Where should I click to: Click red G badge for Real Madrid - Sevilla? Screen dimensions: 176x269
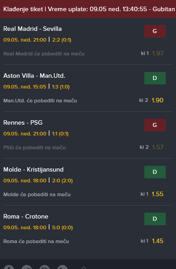[155, 31]
